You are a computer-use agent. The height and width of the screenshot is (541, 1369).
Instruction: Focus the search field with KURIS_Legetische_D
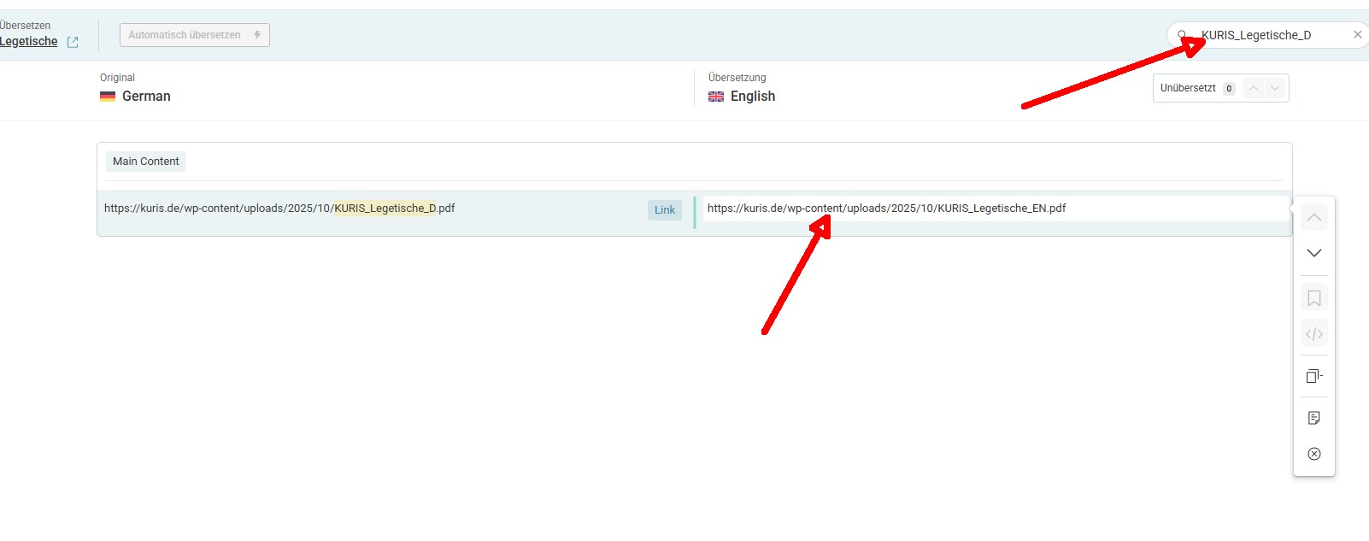(1269, 35)
